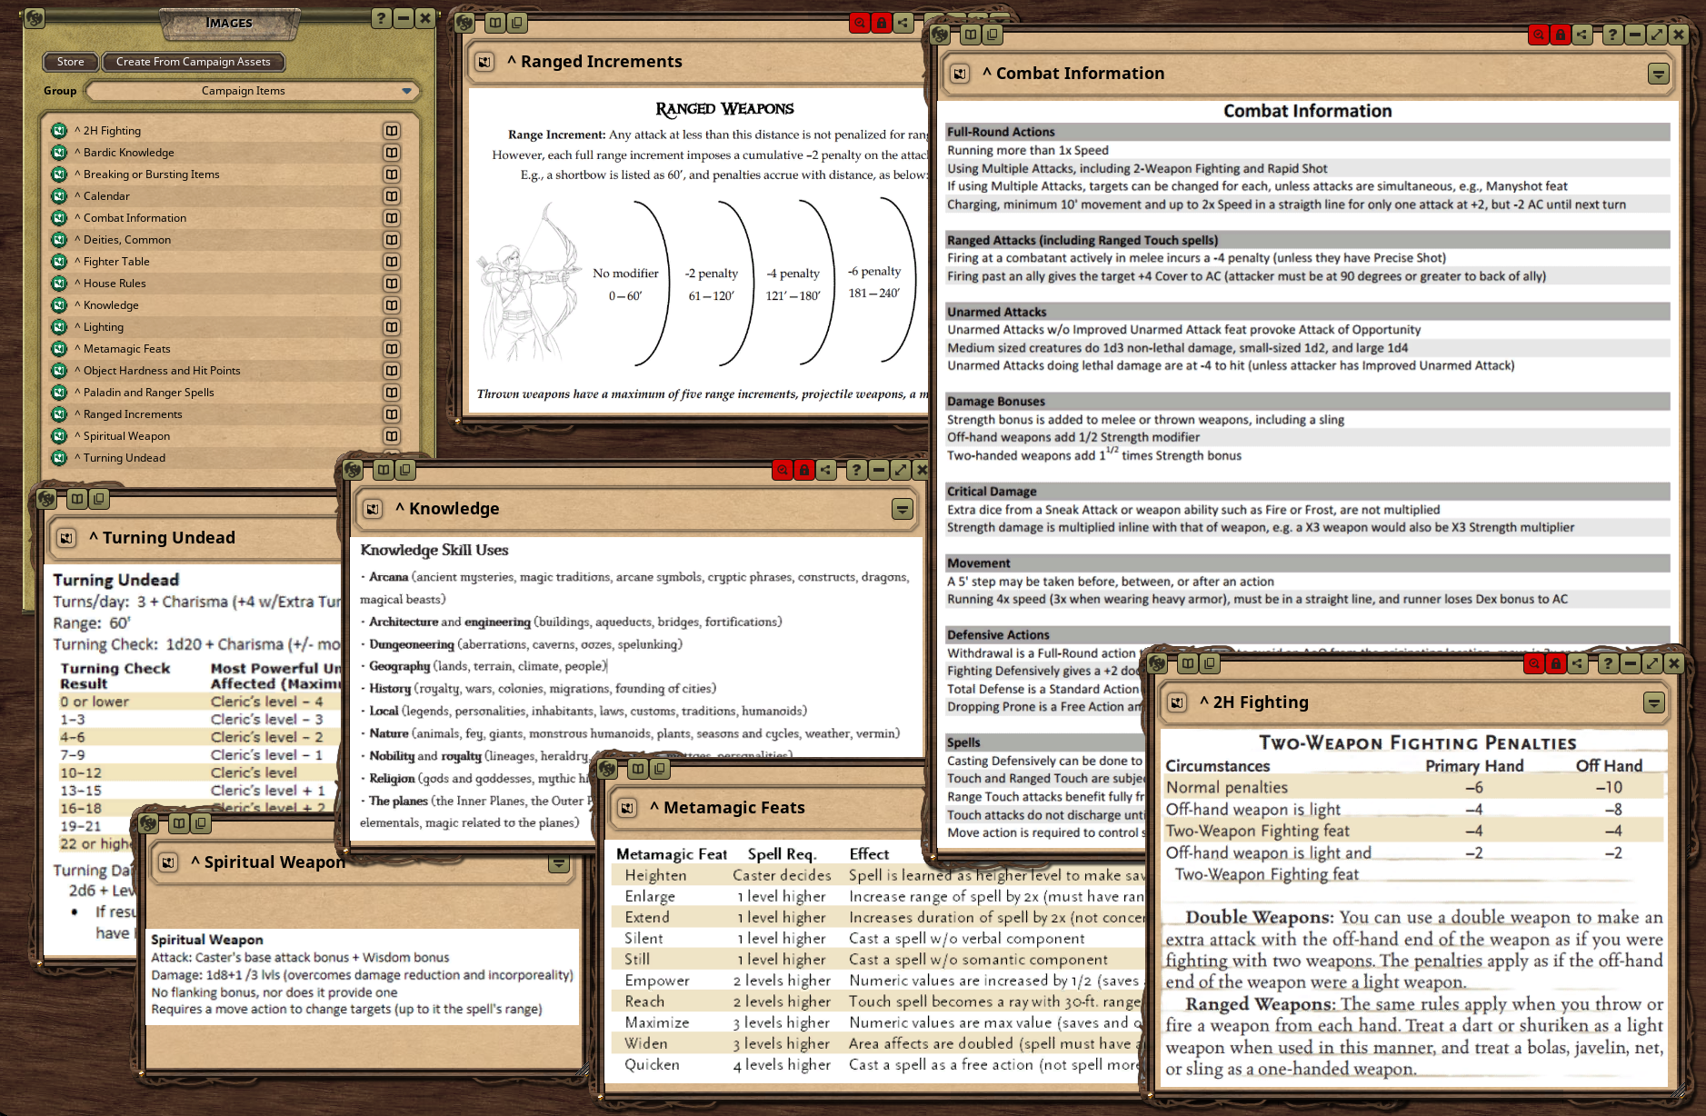
Task: Open the Knowledge header dropdown menu
Action: tap(902, 509)
